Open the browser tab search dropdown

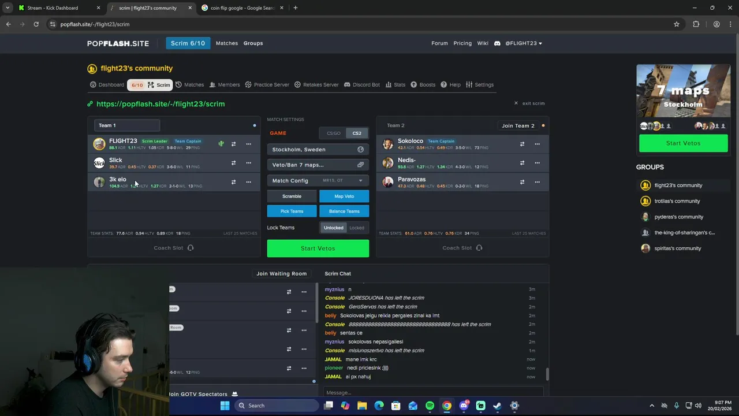(8, 8)
